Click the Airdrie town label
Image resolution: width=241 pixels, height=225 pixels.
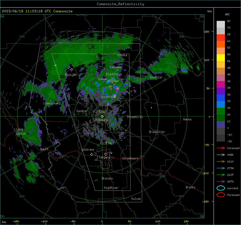106,143
